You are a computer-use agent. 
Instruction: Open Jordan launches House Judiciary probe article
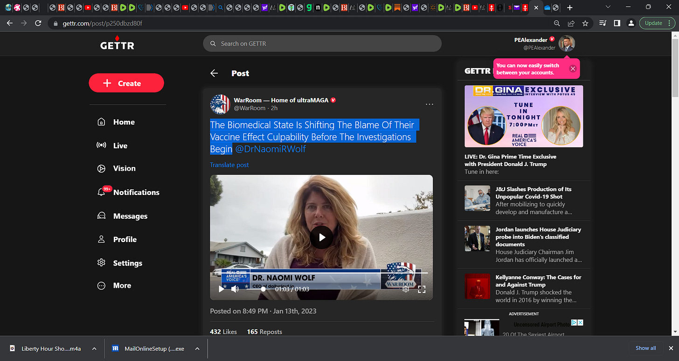538,236
